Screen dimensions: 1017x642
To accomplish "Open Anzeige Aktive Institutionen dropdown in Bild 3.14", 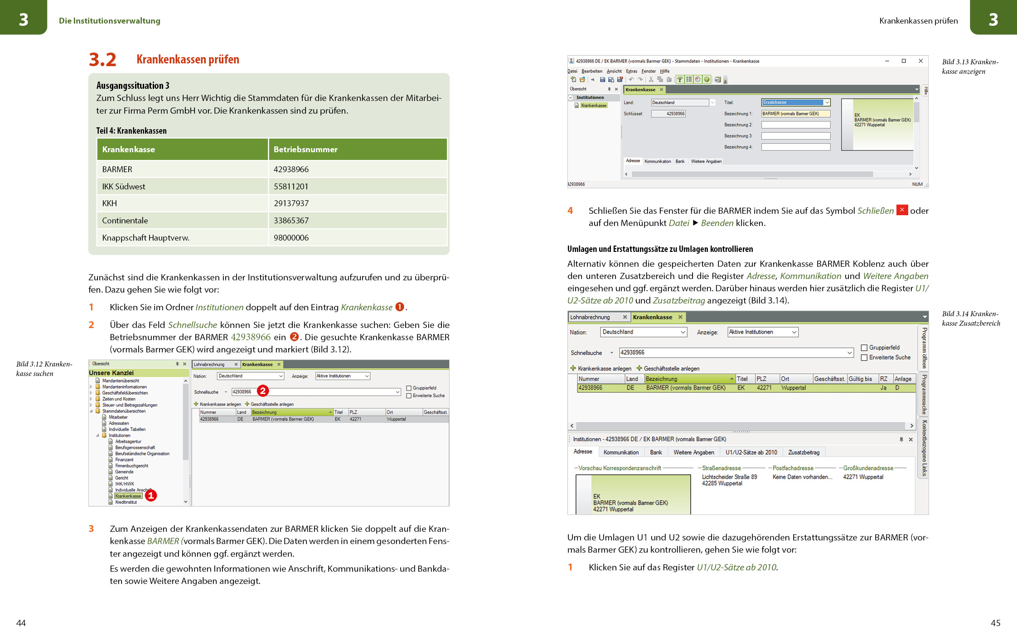I will point(794,332).
